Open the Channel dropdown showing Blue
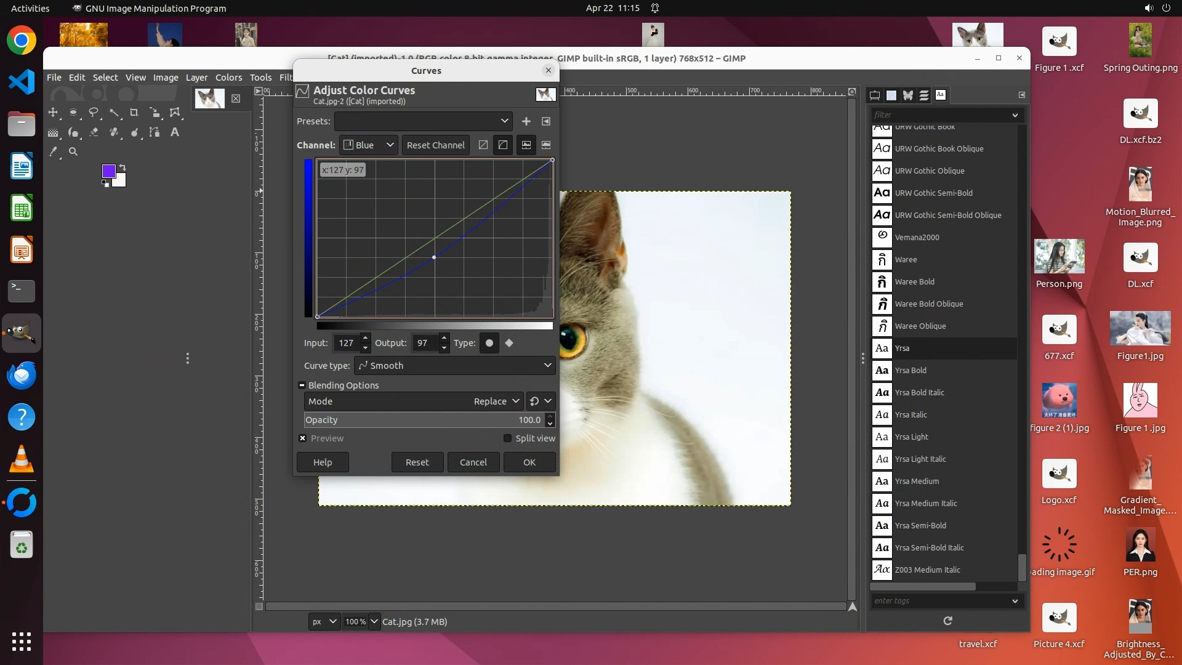Image resolution: width=1182 pixels, height=665 pixels. [368, 145]
